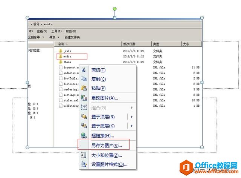Click the webSettings file icon

click(x=61, y=106)
